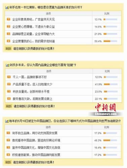The image size is (127, 168).
Task: Click the 50.4% progress bar in first poll
Action: (110, 41)
